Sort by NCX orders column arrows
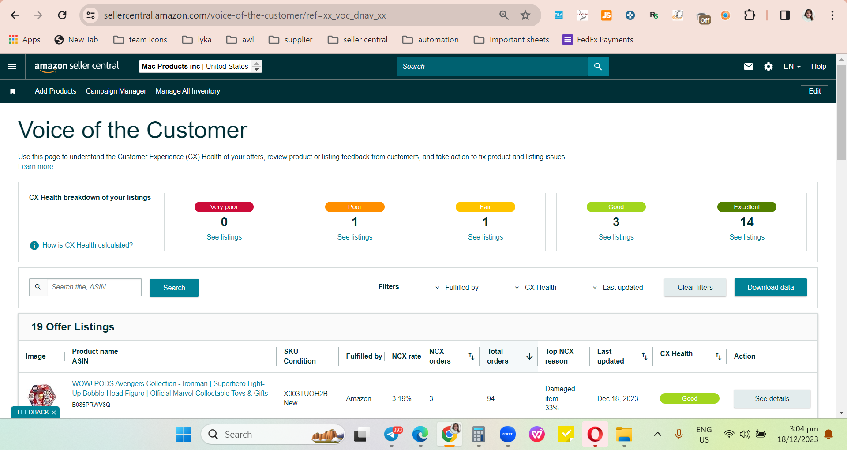 point(471,356)
